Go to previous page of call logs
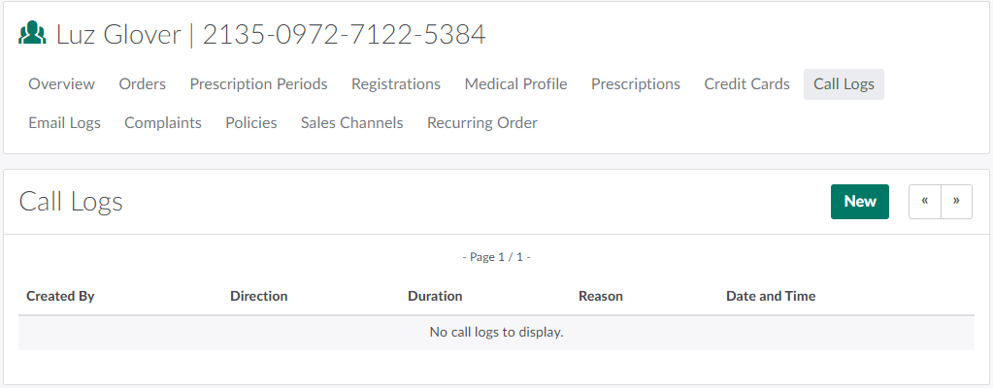993x388 pixels. point(925,202)
